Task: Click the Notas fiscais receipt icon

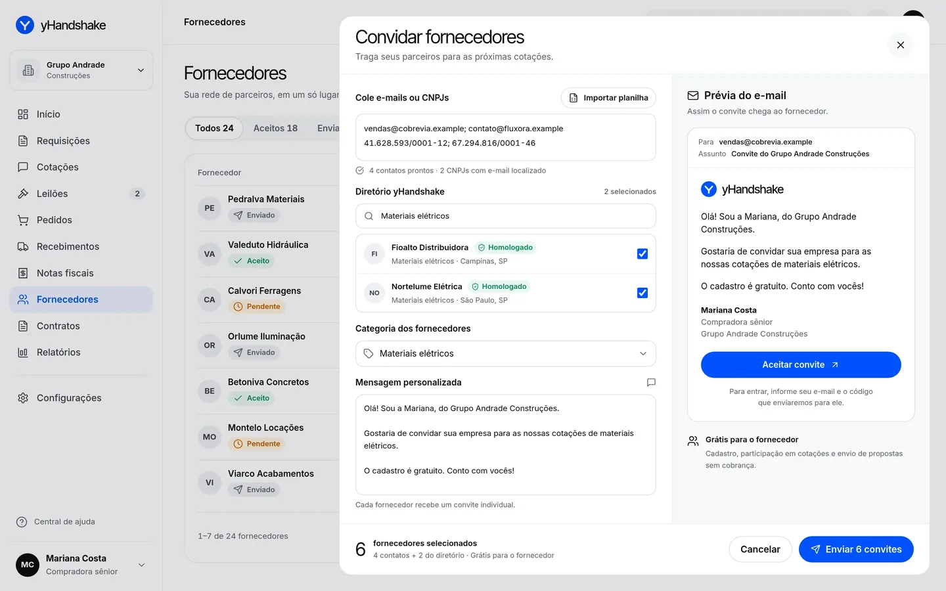Action: coord(23,273)
